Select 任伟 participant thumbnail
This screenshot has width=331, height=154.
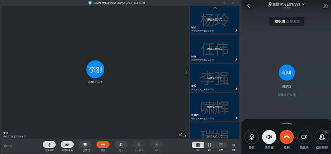[x=214, y=49]
